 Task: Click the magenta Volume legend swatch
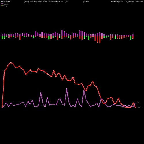[x=2, y=4]
